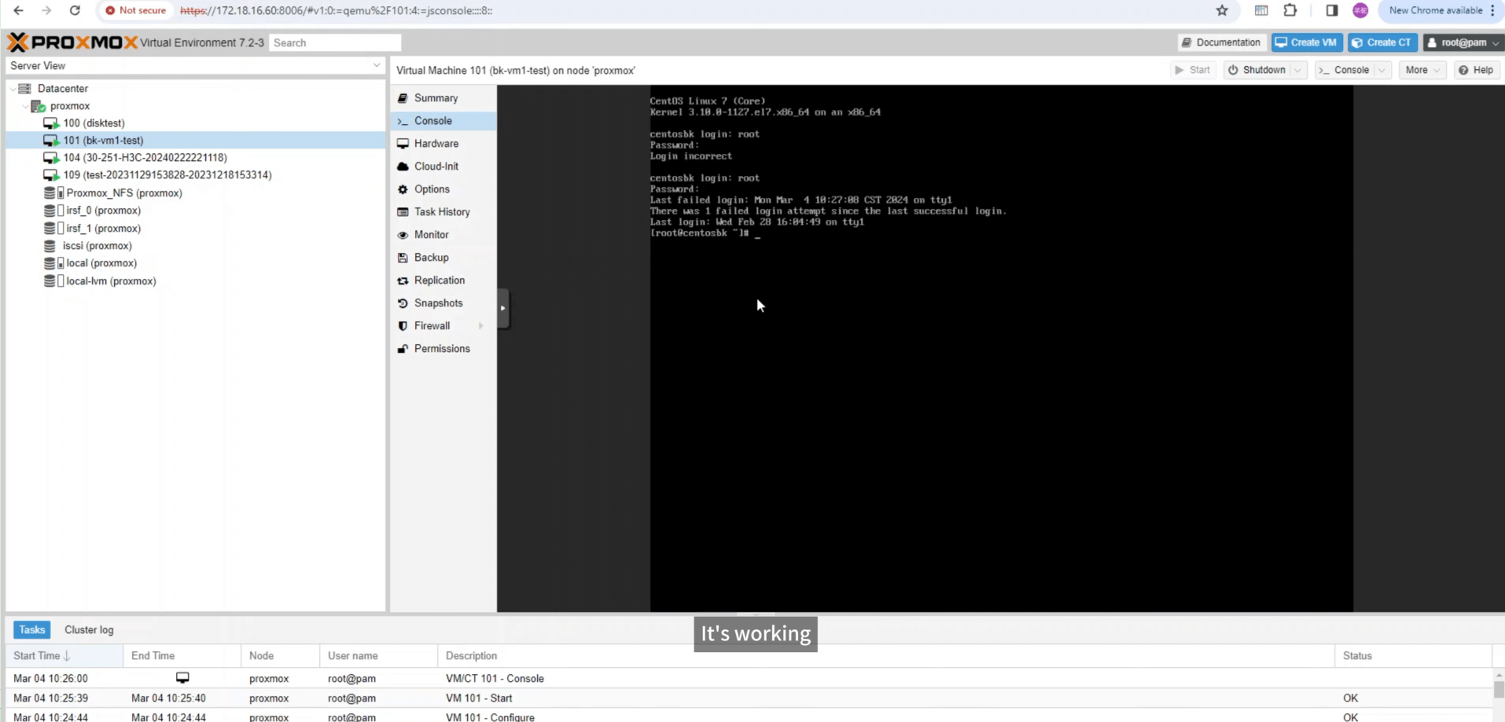The image size is (1505, 722).
Task: Open the Monitor page
Action: (443, 235)
